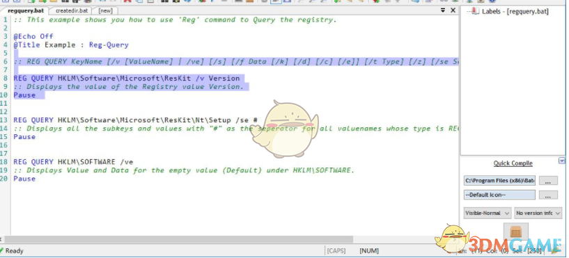Image resolution: width=569 pixels, height=258 pixels.
Task: Open the createdir.bat tab
Action: coord(72,10)
